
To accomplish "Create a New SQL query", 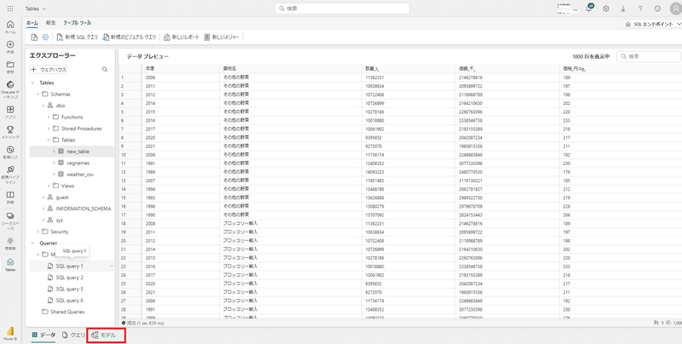I will click(78, 37).
